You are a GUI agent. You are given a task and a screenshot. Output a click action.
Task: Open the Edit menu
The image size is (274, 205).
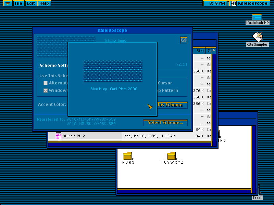31,3
